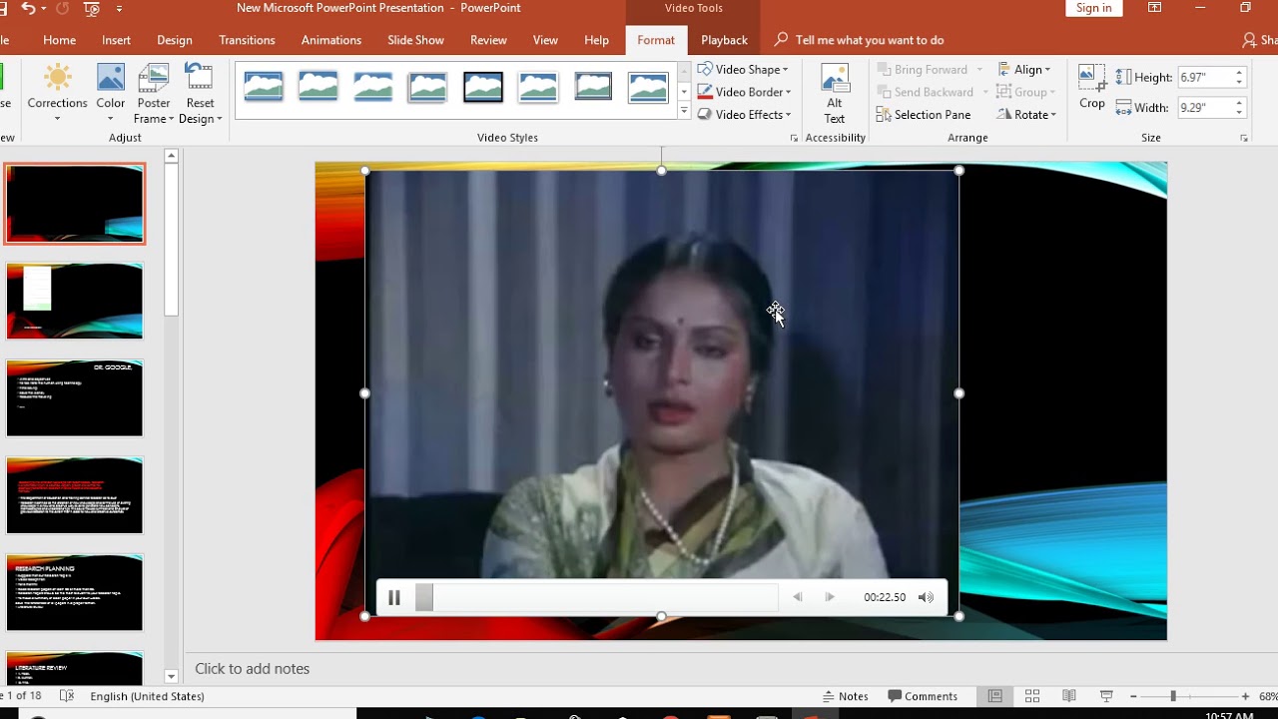Click the Start From Beginning quick access icon
Image resolution: width=1278 pixels, height=719 pixels.
coord(92,9)
